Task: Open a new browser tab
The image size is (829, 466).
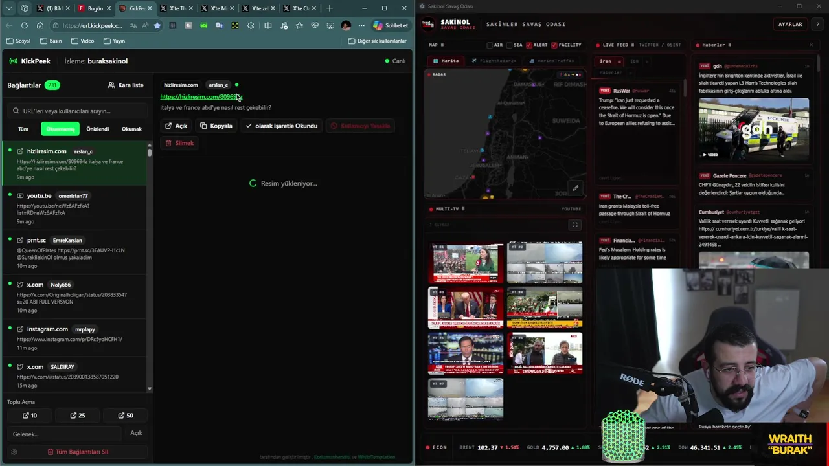Action: pos(330,8)
